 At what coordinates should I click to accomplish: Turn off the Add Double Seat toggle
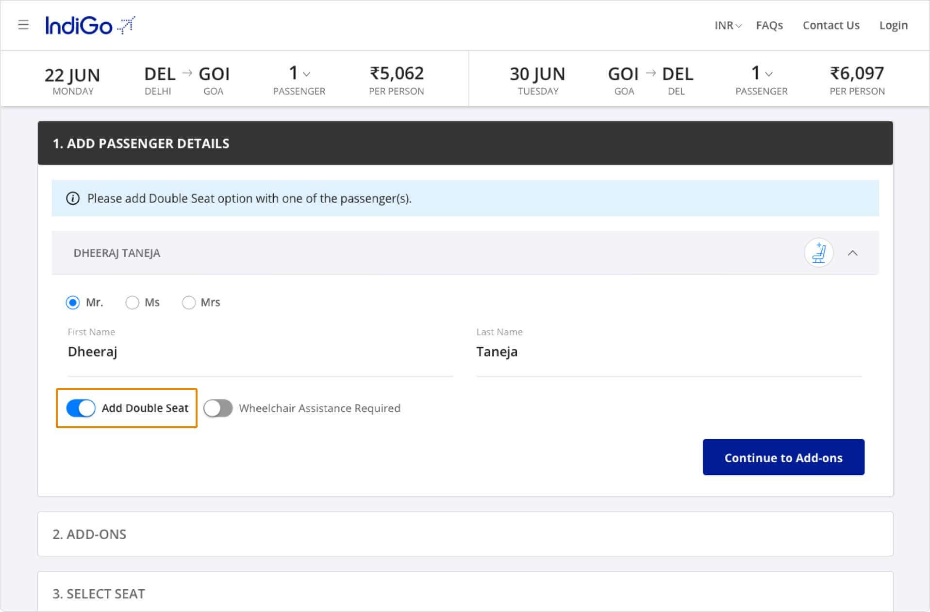(x=81, y=408)
